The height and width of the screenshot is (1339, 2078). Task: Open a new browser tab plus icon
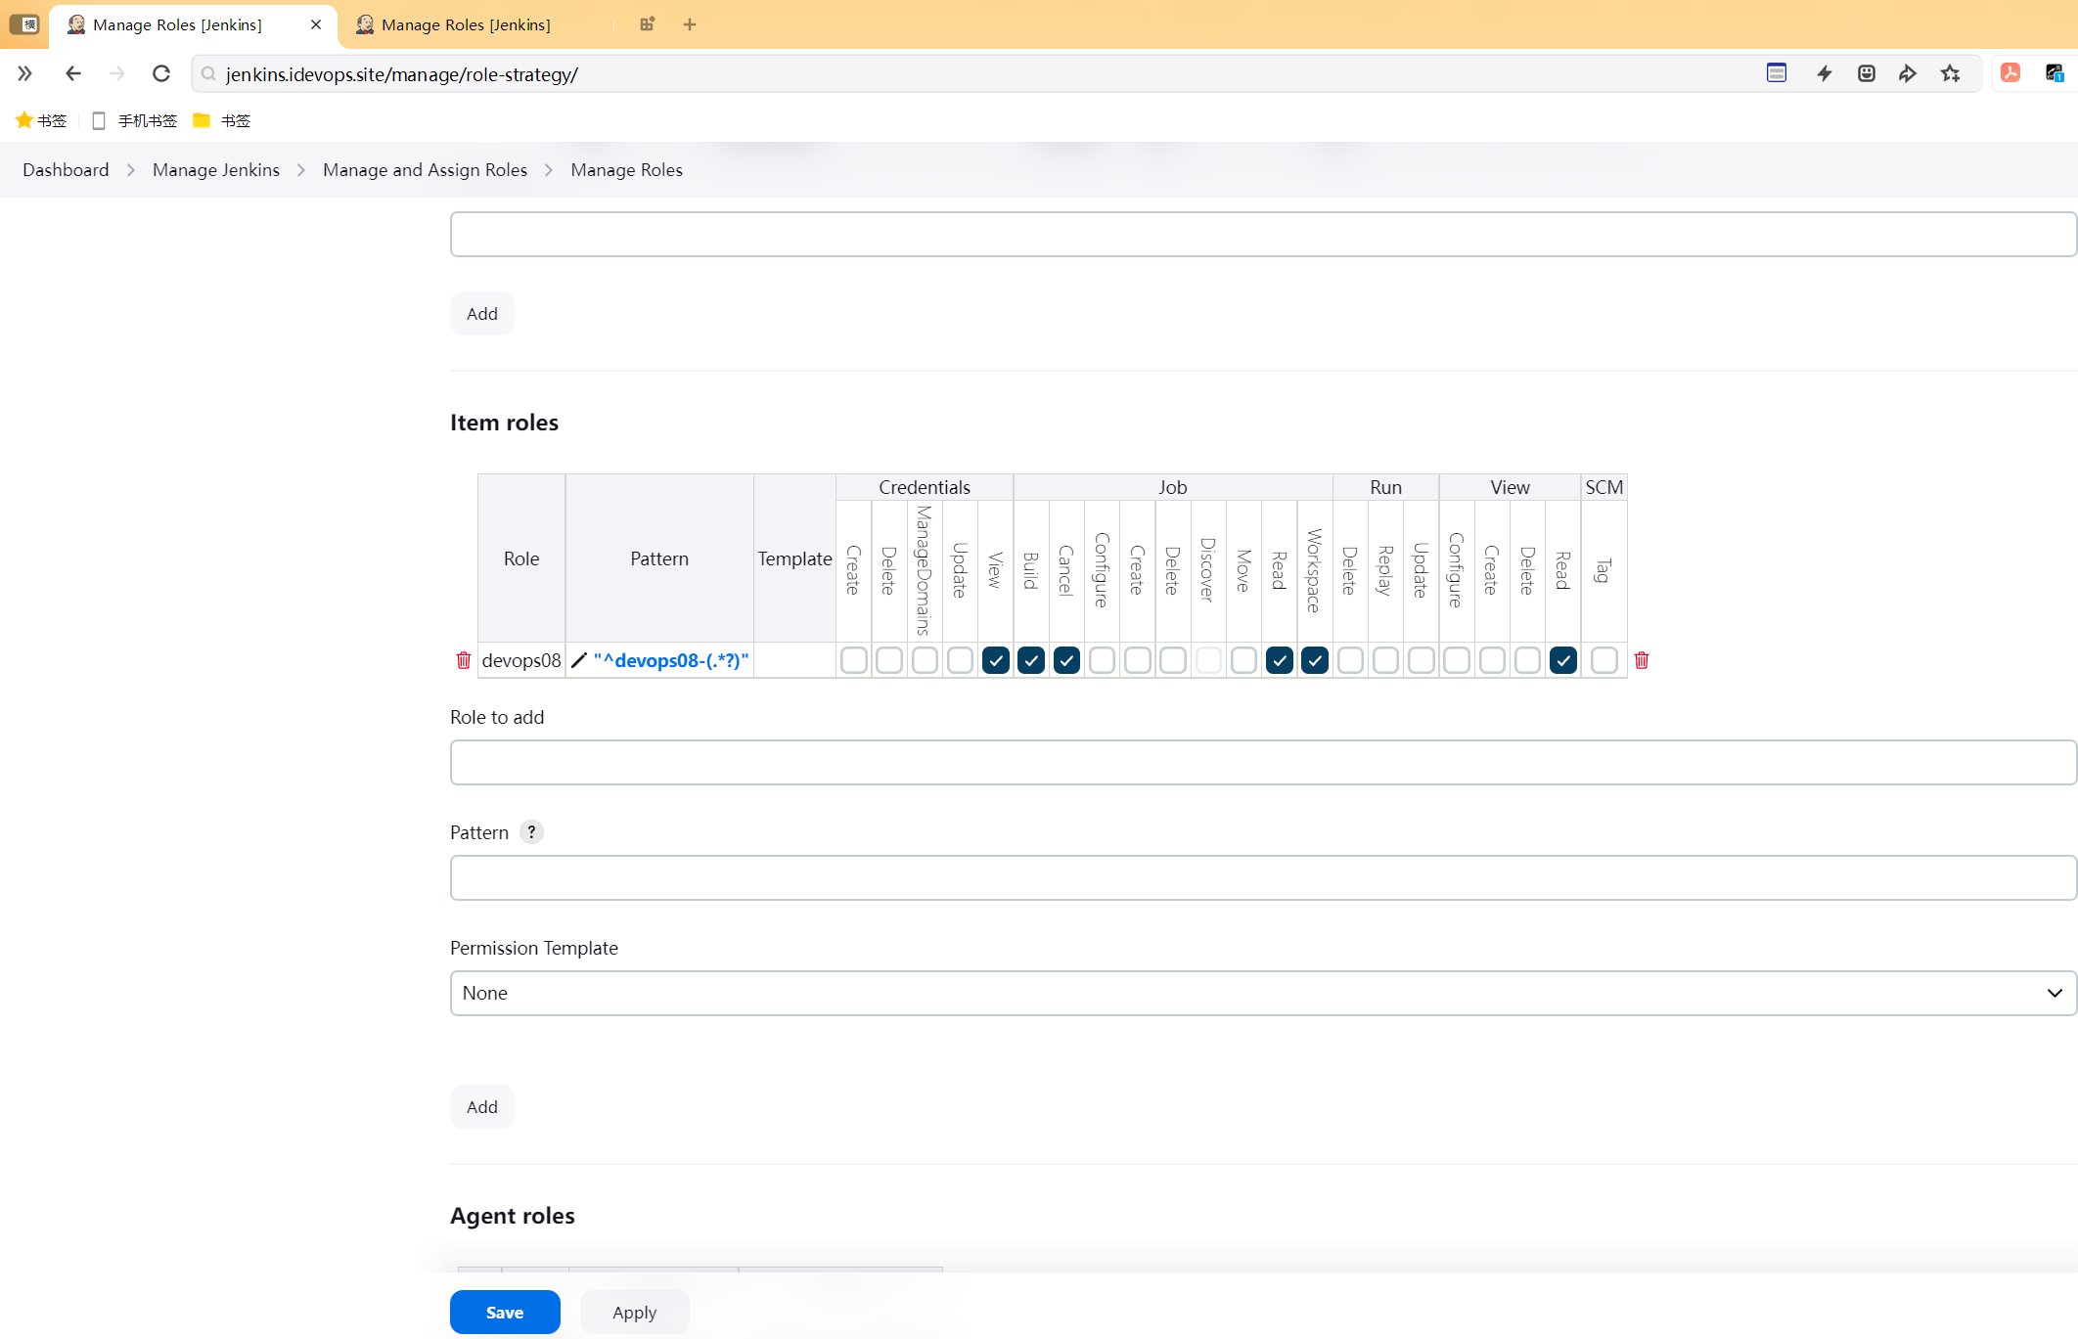pyautogui.click(x=690, y=24)
